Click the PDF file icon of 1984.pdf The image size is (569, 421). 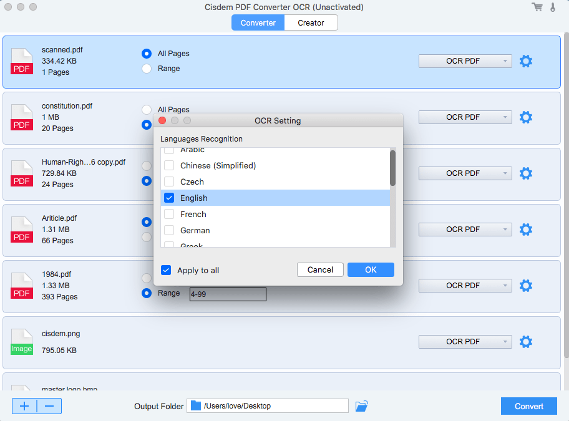(x=22, y=286)
